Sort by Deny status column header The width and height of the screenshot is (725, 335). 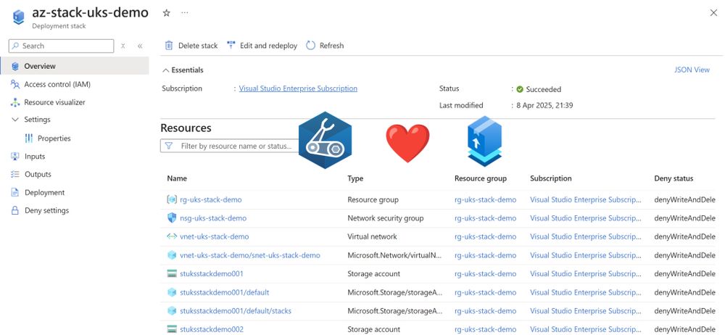click(x=674, y=178)
